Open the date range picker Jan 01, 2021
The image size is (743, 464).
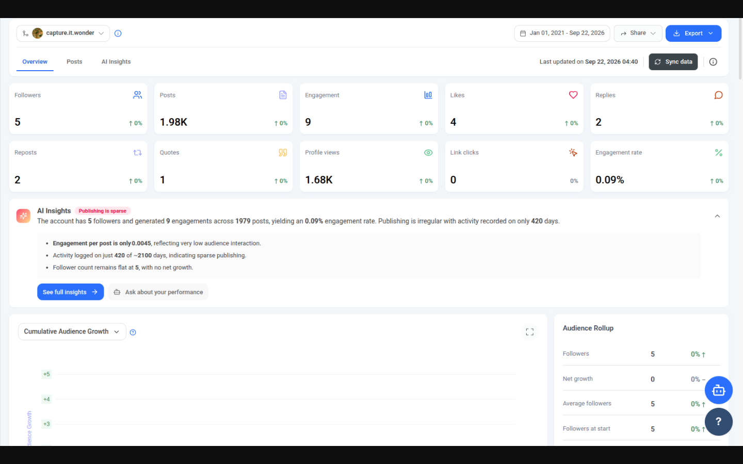point(562,34)
